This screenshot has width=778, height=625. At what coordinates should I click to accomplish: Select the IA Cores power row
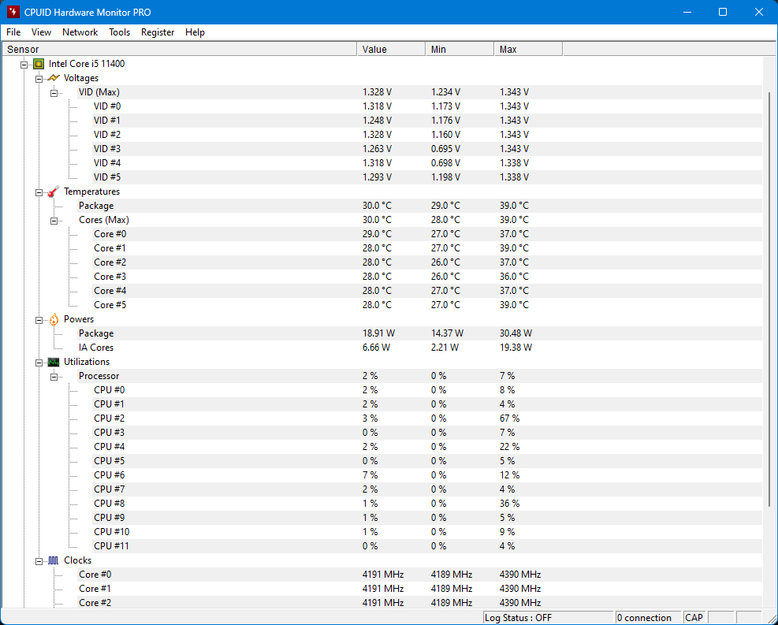click(x=420, y=348)
